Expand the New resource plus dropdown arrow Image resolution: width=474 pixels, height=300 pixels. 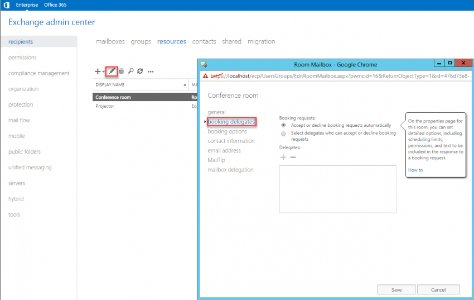pyautogui.click(x=104, y=72)
